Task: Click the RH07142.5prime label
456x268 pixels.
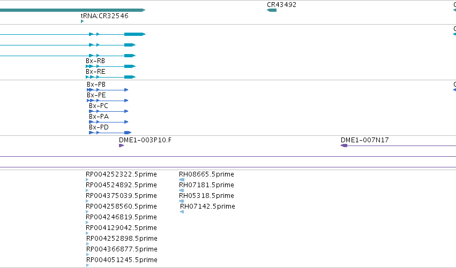Action: [x=208, y=206]
